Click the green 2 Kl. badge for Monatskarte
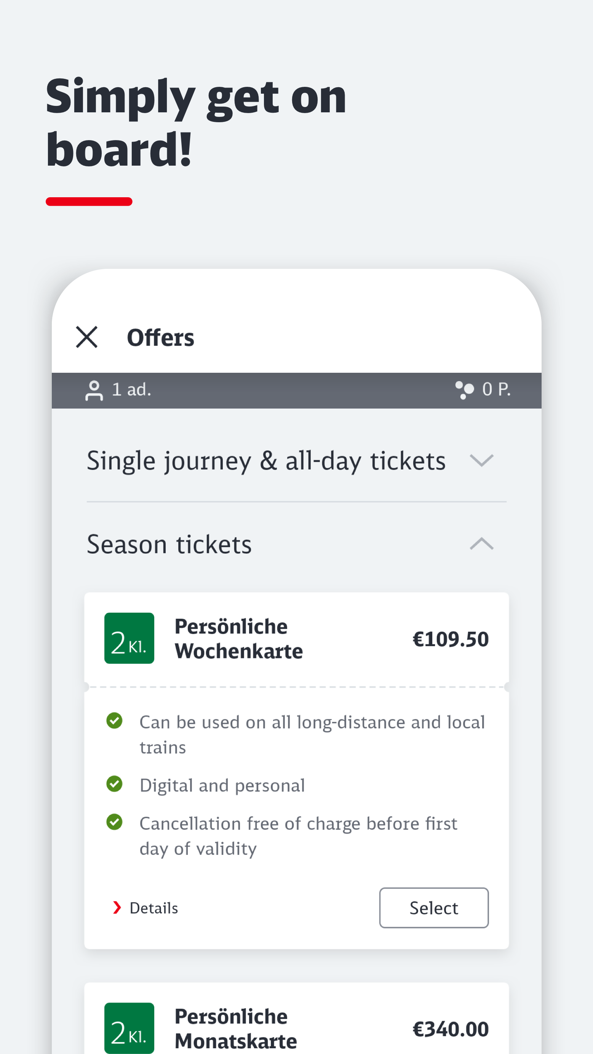 (129, 1028)
